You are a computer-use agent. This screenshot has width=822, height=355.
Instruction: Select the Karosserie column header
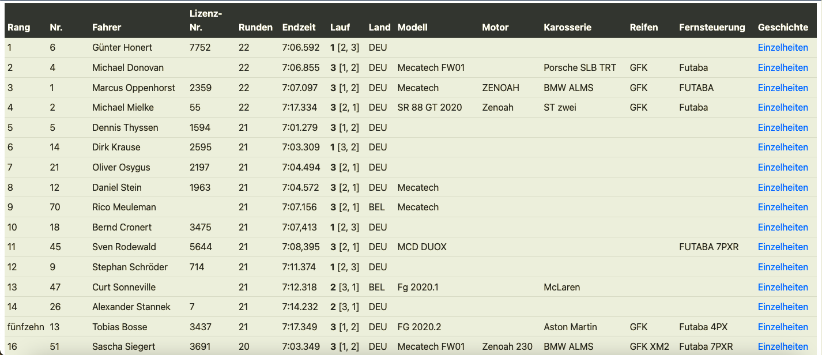(567, 28)
